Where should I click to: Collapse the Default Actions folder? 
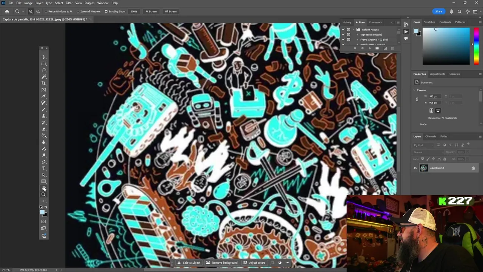354,29
